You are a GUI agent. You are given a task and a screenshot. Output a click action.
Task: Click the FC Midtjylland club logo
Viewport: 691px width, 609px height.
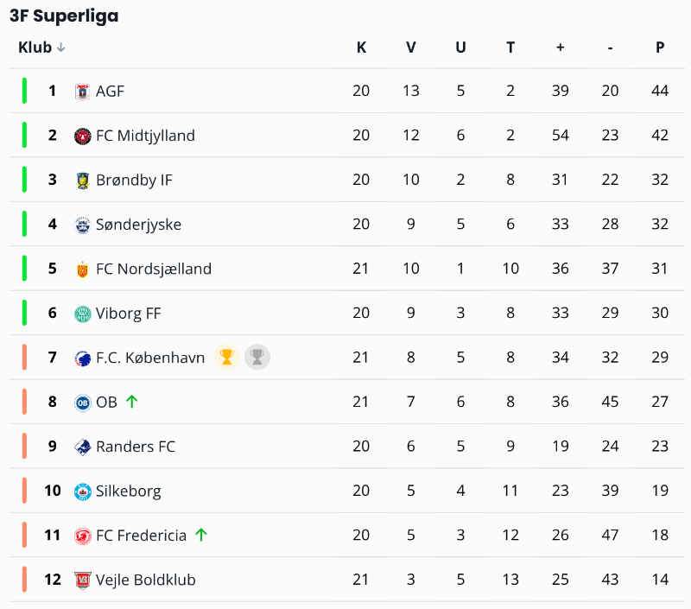[82, 136]
